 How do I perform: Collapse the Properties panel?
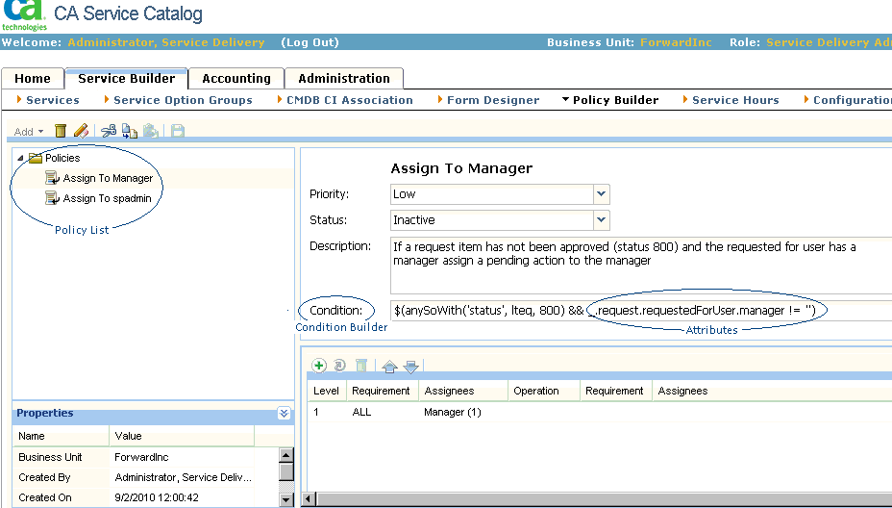tap(284, 413)
